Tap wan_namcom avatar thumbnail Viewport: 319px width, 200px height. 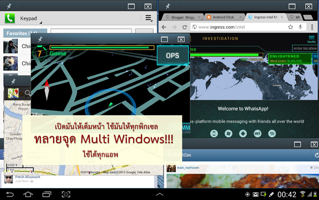click(171, 168)
